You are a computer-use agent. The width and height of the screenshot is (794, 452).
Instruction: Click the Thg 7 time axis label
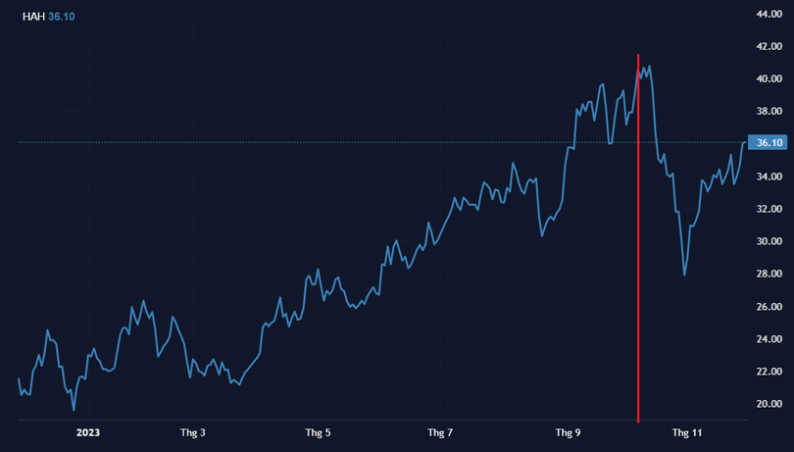pyautogui.click(x=441, y=432)
